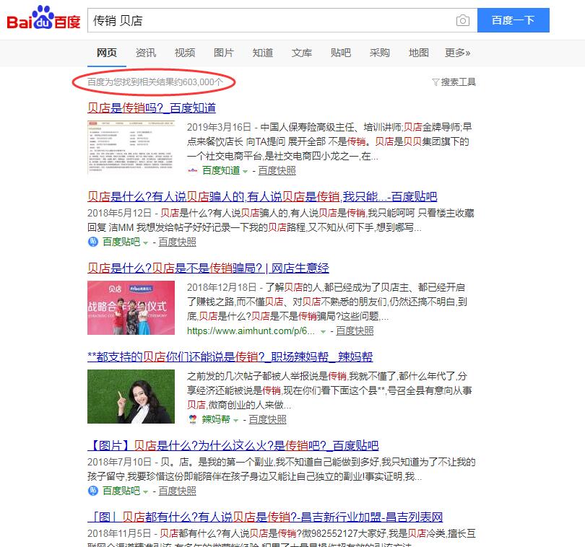Open the 视频 tab

(x=185, y=53)
